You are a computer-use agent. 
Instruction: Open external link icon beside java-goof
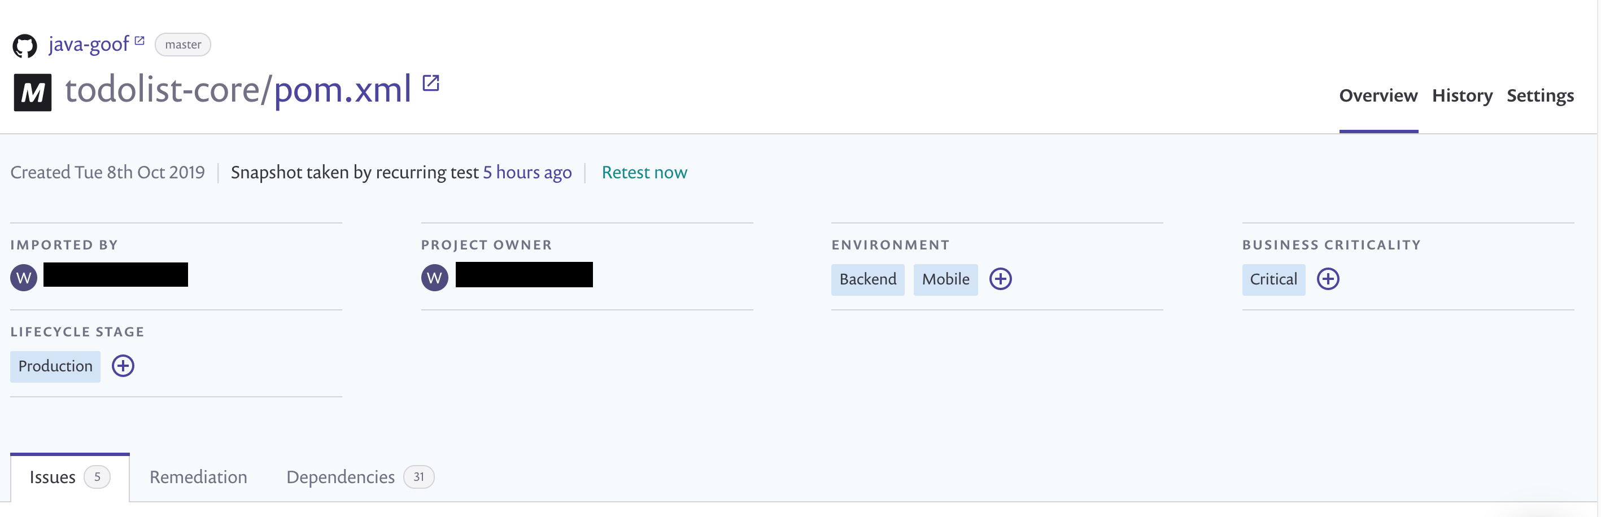tap(140, 41)
